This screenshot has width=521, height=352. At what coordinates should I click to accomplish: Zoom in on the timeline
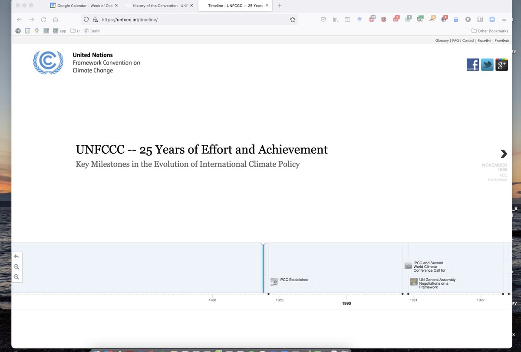[16, 267]
